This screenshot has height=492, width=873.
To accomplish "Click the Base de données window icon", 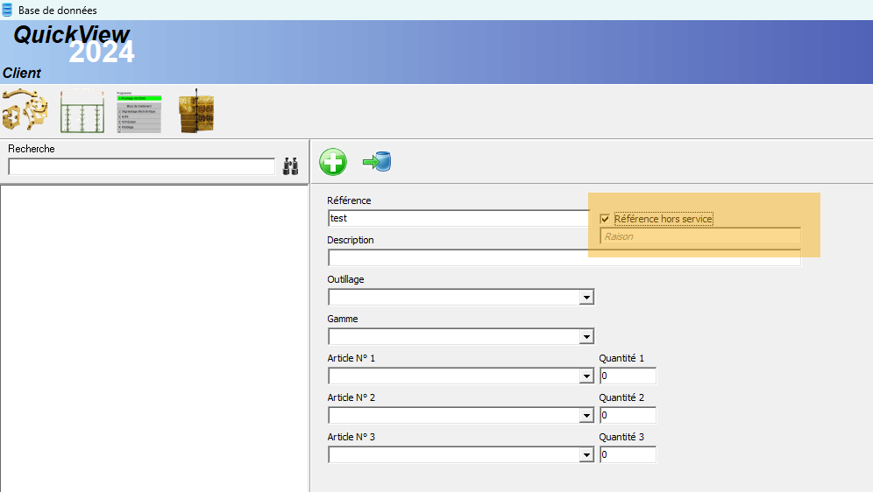I will (7, 10).
